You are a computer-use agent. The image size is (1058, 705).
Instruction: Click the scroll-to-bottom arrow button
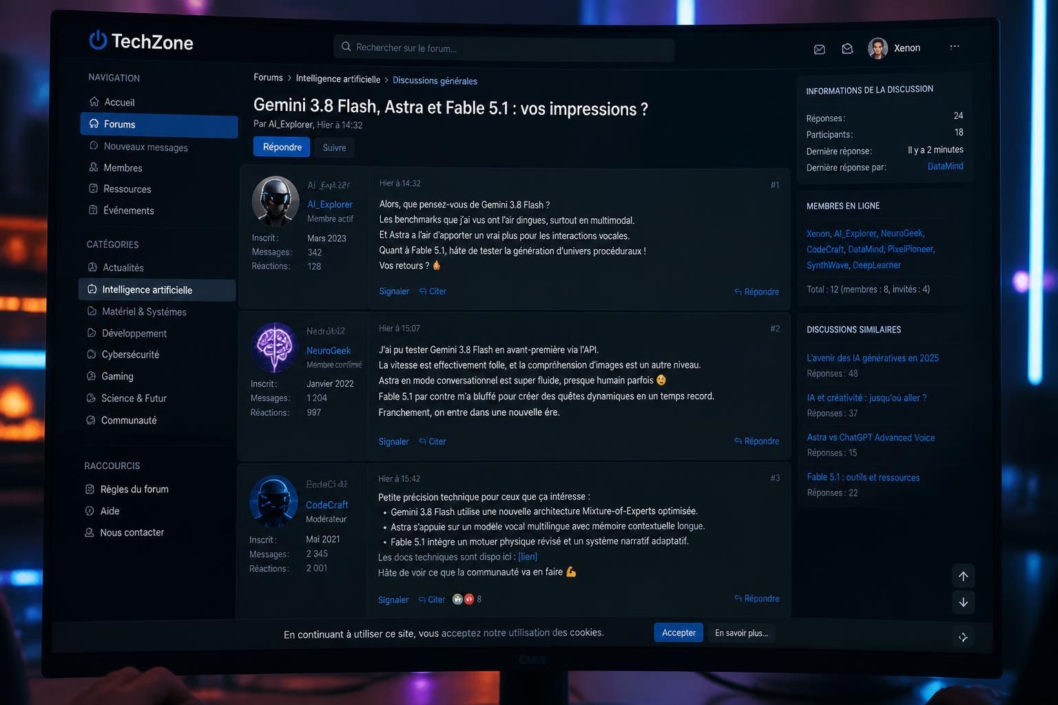click(963, 602)
